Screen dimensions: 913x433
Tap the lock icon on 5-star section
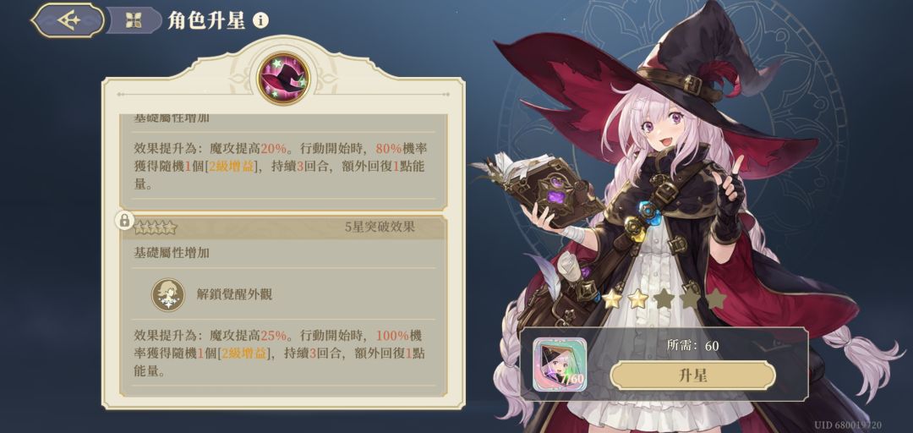pos(124,220)
